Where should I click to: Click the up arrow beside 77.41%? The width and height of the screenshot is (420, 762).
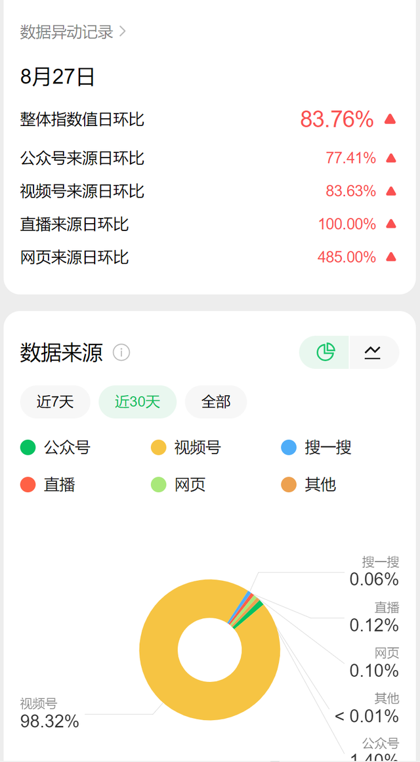pos(391,158)
